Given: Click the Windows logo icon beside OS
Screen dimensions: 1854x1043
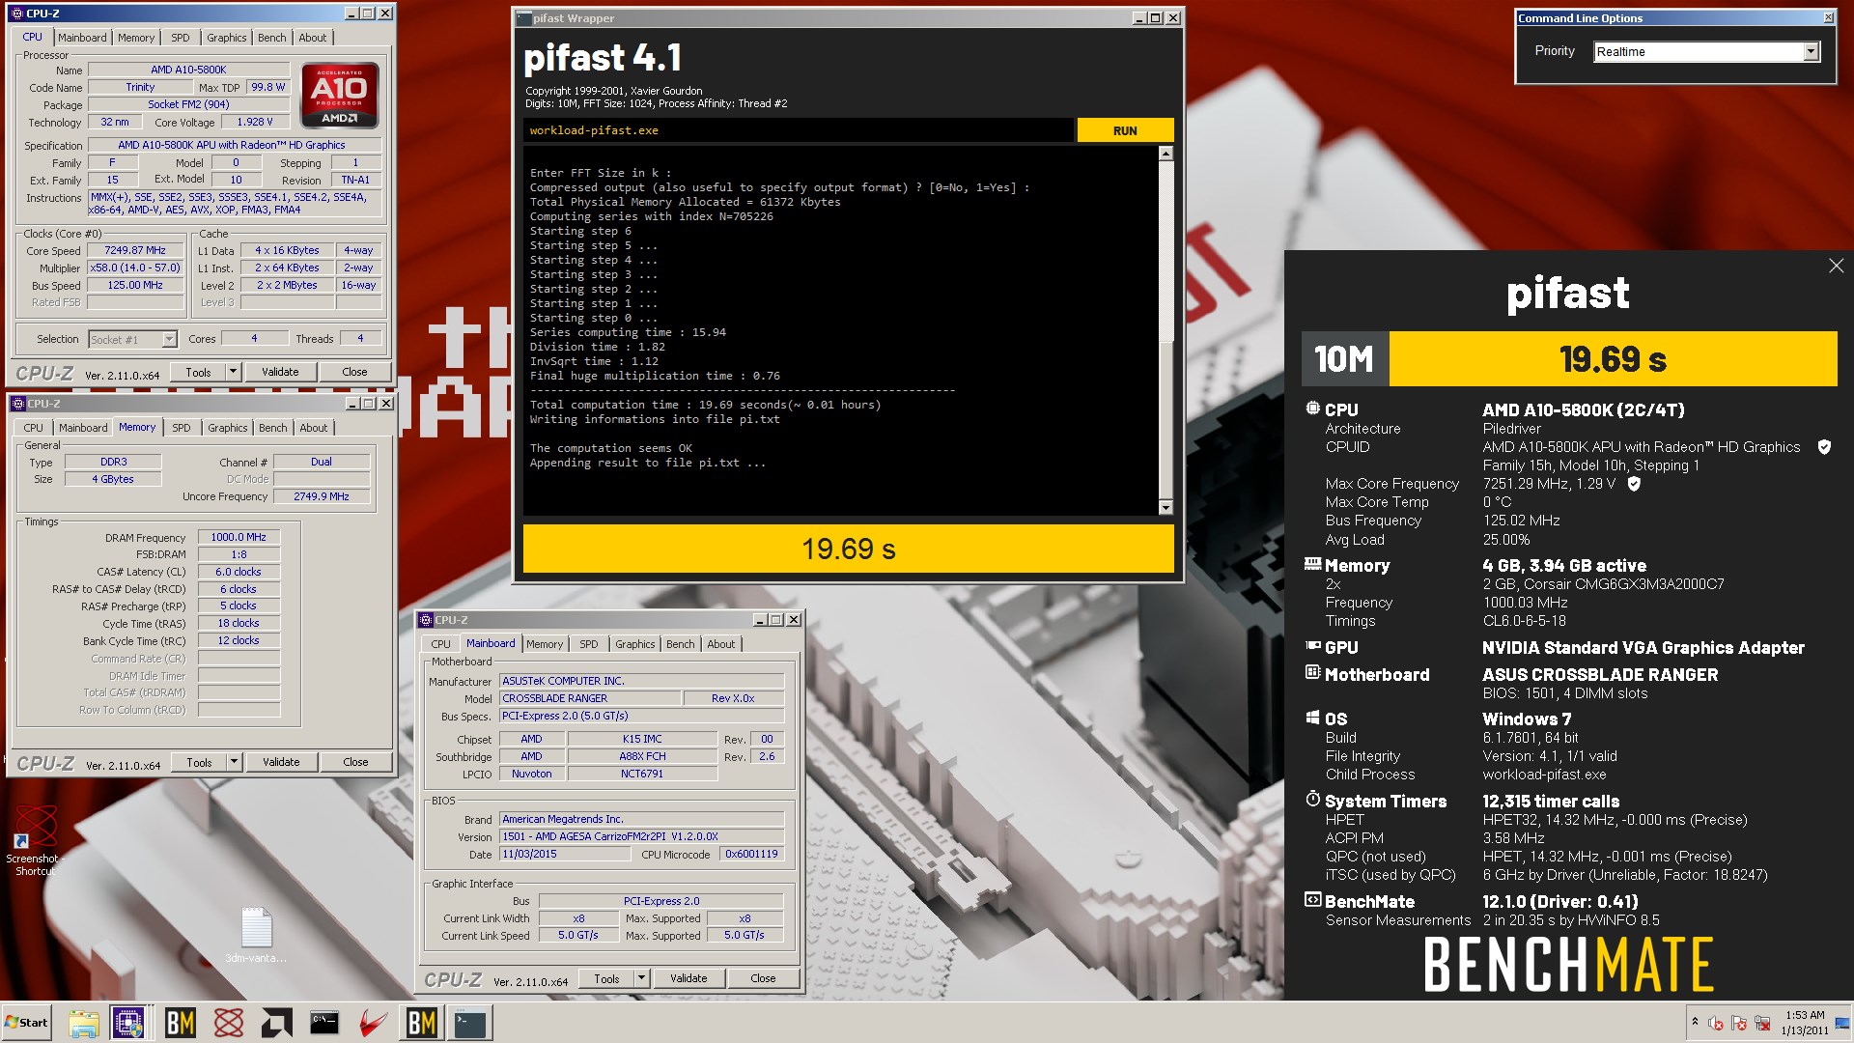Looking at the screenshot, I should (x=1312, y=718).
